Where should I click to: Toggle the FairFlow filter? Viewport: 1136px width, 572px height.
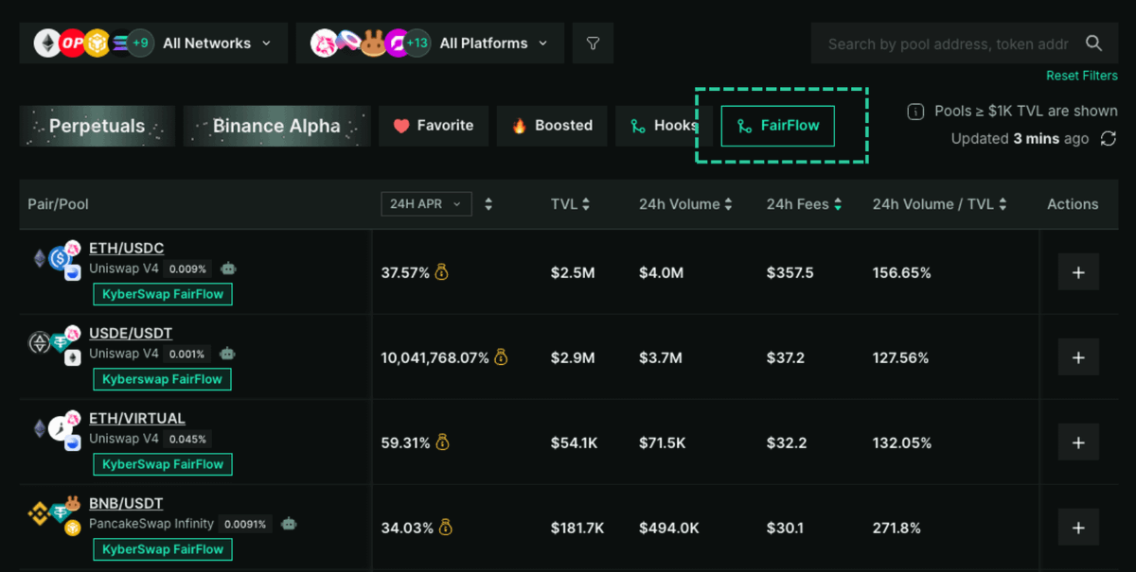point(777,126)
